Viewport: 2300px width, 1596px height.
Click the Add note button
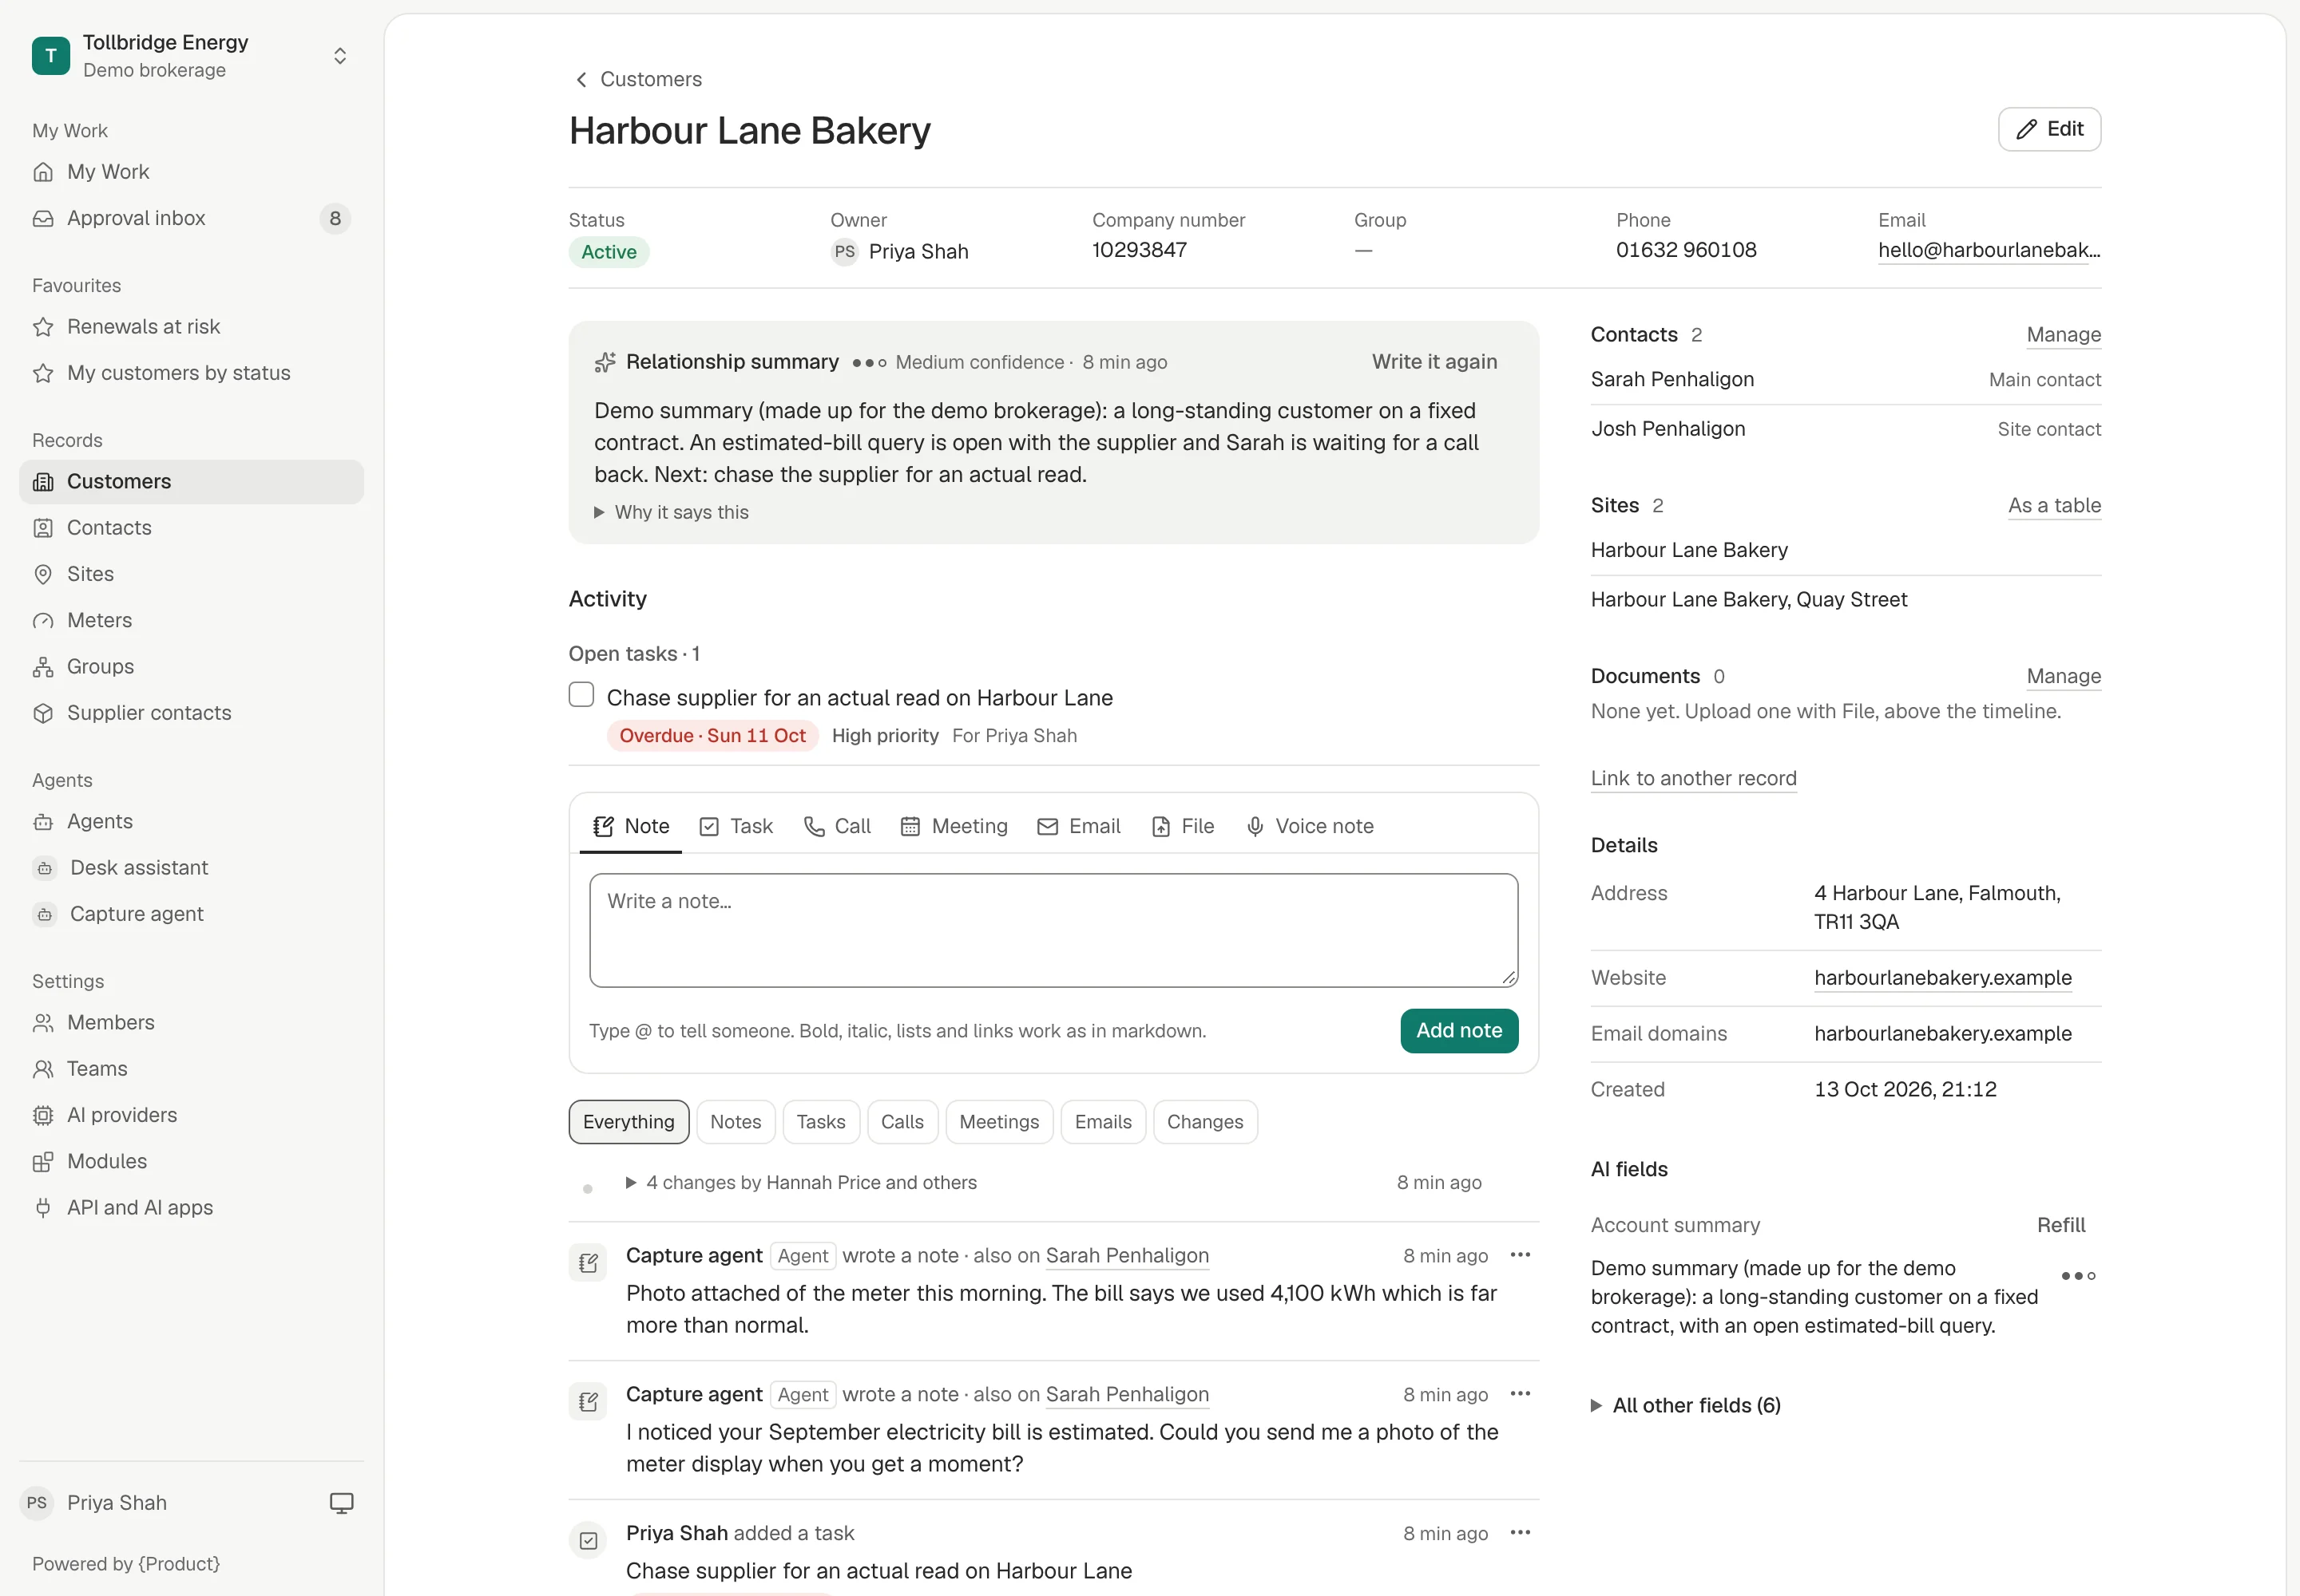[1459, 1031]
